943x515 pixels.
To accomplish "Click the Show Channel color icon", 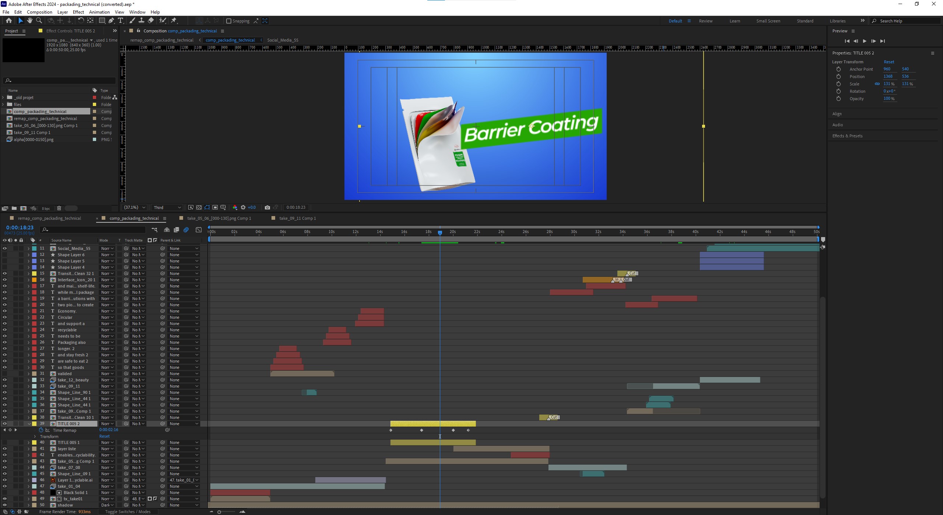I will (235, 208).
